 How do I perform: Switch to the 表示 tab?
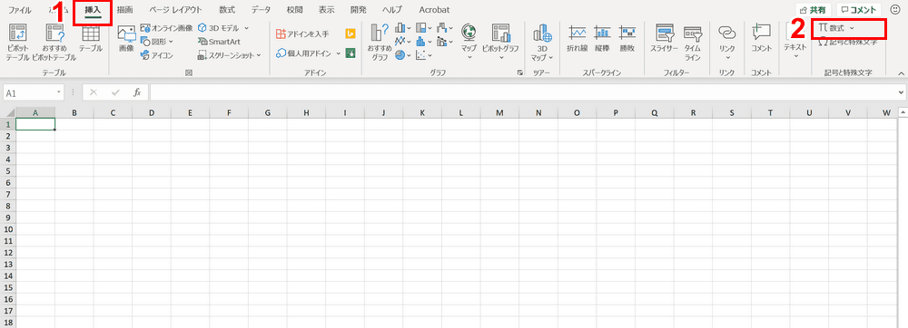click(x=327, y=10)
